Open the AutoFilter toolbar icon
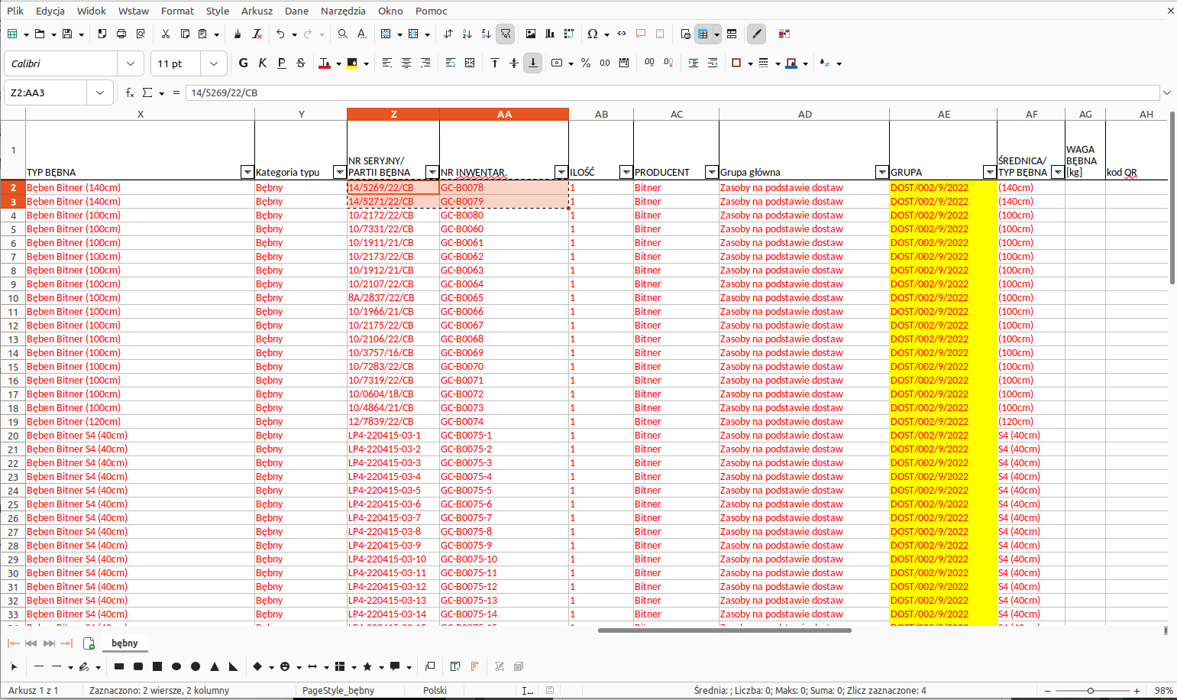The width and height of the screenshot is (1177, 700). click(x=506, y=34)
